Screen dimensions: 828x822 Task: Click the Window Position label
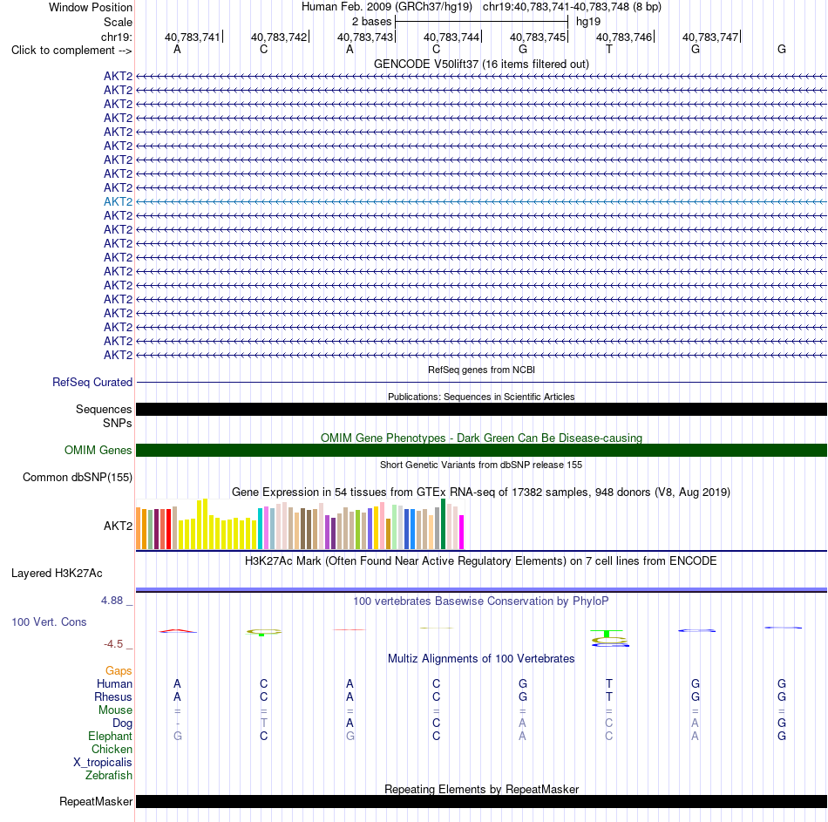91,7
